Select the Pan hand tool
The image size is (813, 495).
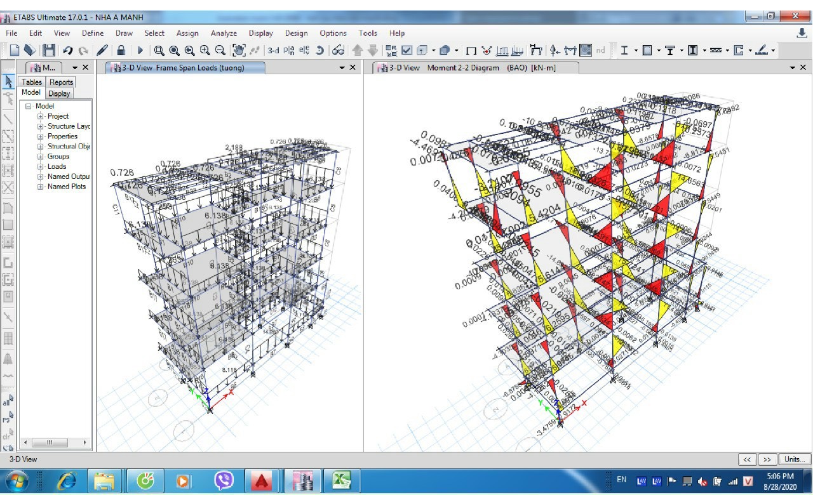tap(239, 50)
